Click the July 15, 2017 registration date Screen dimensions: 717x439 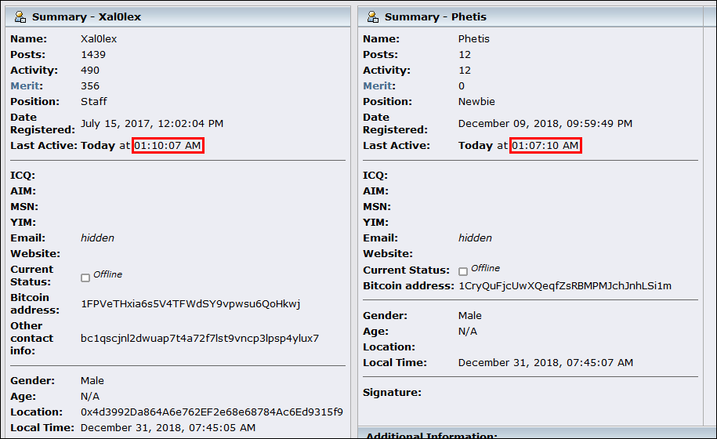[x=152, y=124]
